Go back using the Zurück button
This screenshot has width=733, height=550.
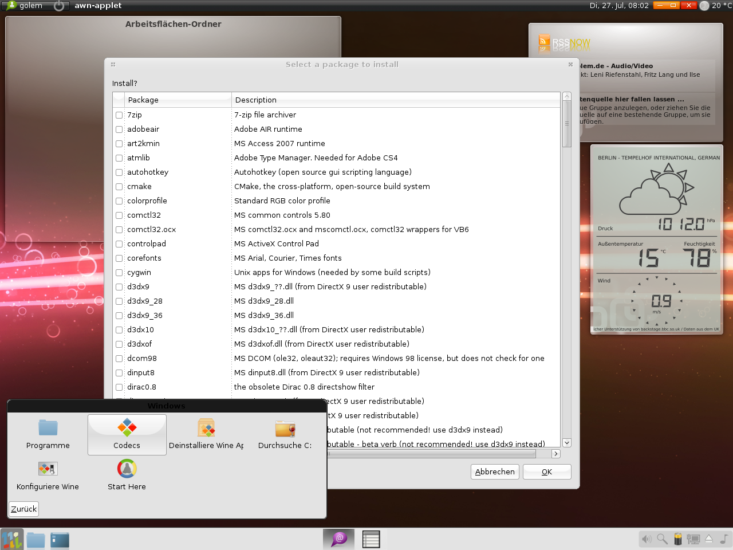point(24,509)
